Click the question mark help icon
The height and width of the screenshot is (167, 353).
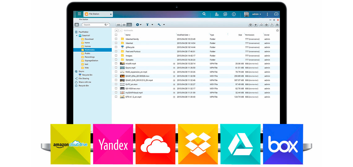click(272, 25)
